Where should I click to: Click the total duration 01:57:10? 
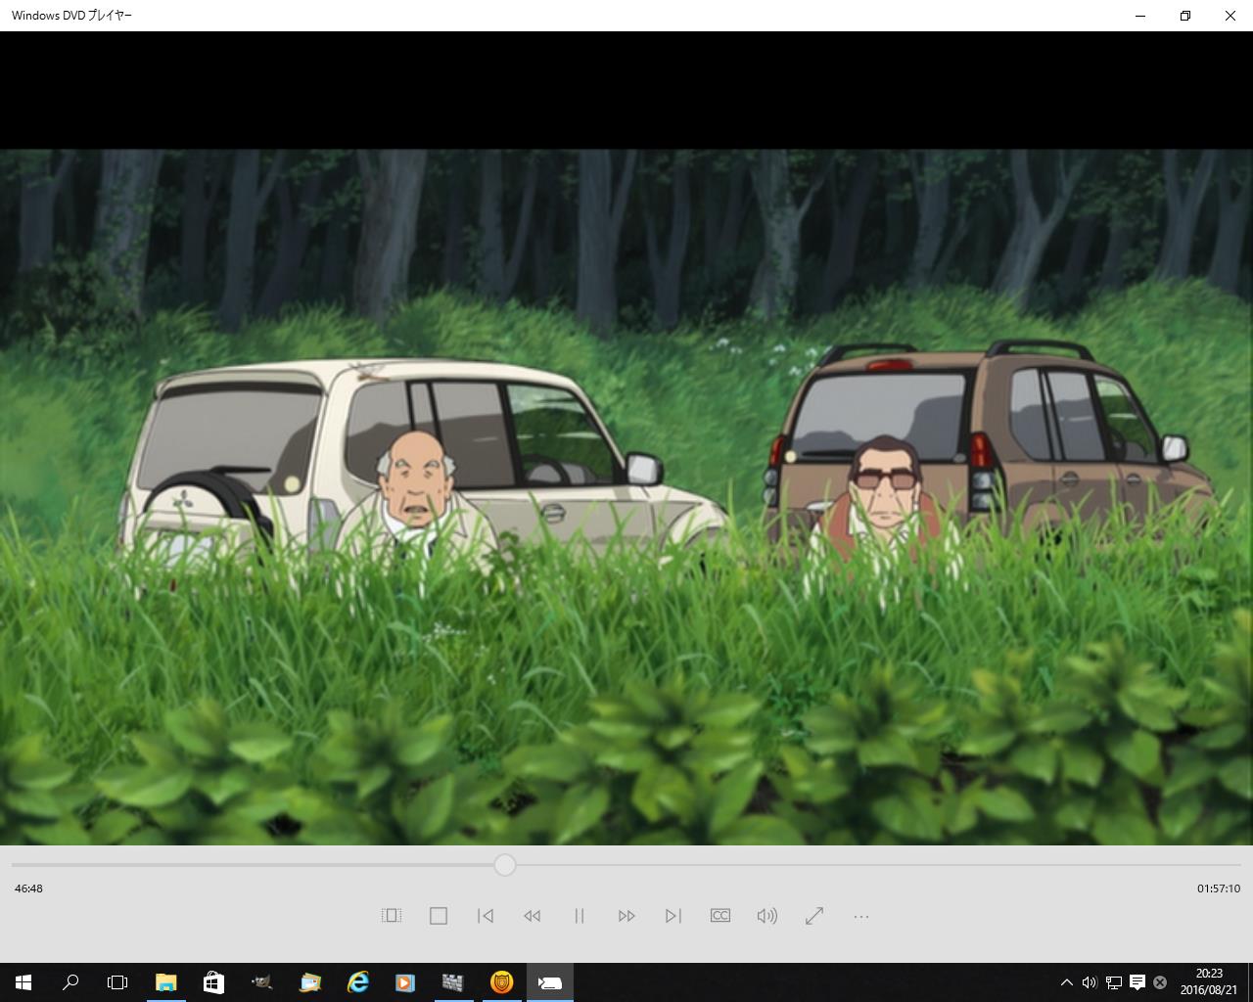pos(1219,888)
